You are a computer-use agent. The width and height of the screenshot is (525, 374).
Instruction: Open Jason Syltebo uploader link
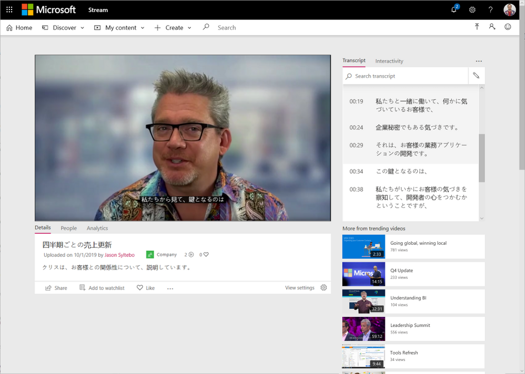click(x=119, y=255)
